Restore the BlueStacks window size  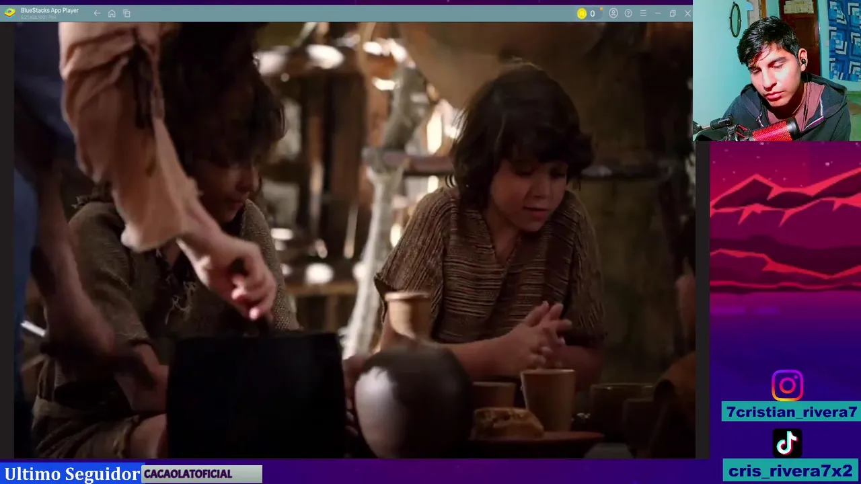pos(673,13)
